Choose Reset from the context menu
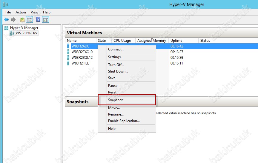Screen dimensions: 258x163 (x=127, y=92)
